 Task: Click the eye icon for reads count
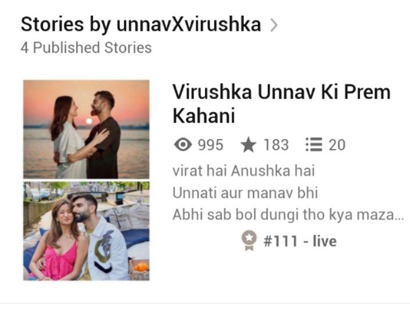183,145
